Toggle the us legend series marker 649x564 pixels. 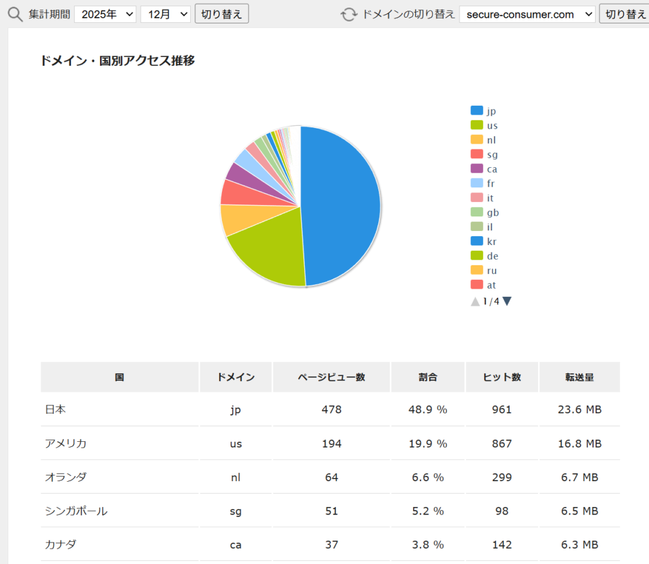tap(477, 125)
